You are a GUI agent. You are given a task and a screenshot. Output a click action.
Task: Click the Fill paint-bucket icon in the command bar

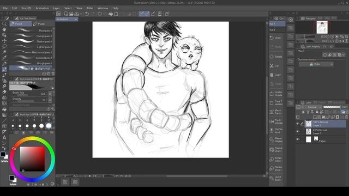(x=111, y=14)
